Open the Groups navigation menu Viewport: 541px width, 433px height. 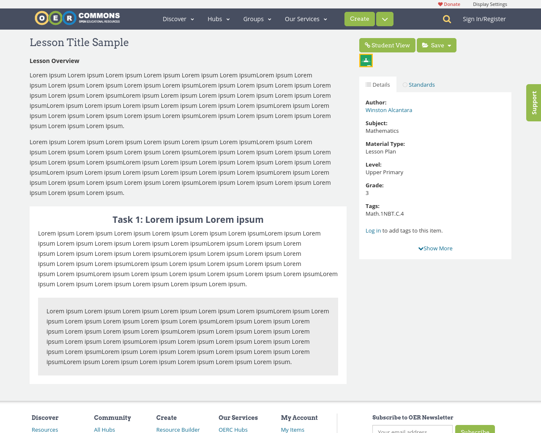[x=257, y=18]
